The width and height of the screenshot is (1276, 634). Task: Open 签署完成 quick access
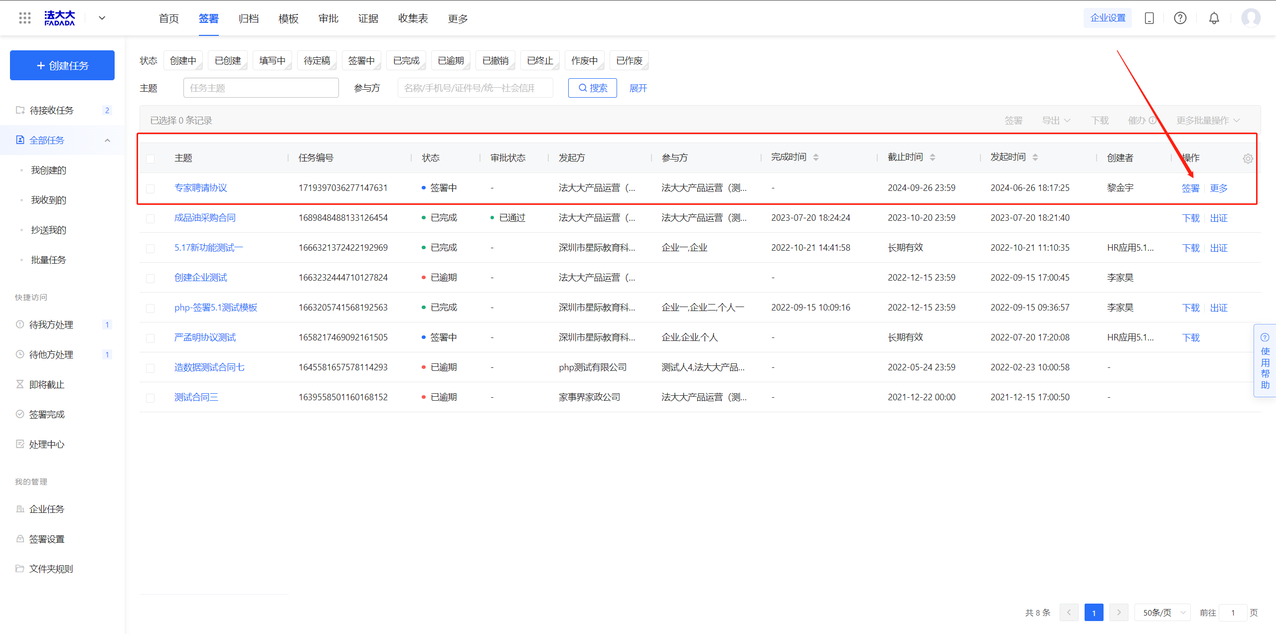(62, 414)
